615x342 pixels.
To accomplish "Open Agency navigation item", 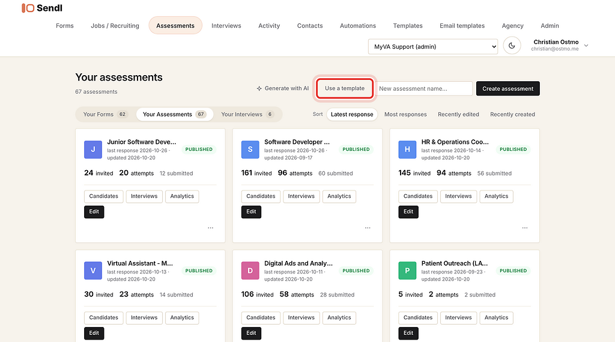I will (x=513, y=25).
